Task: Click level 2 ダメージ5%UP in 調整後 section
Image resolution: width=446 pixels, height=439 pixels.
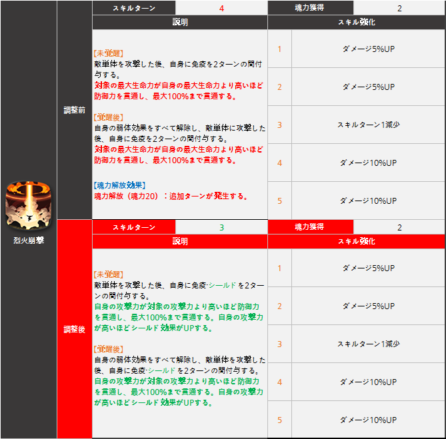Action: (369, 306)
